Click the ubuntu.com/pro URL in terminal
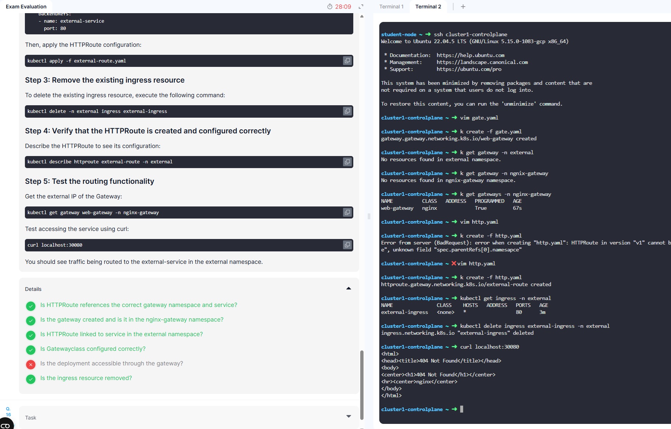Screen dimensions: 671x429 point(469,69)
